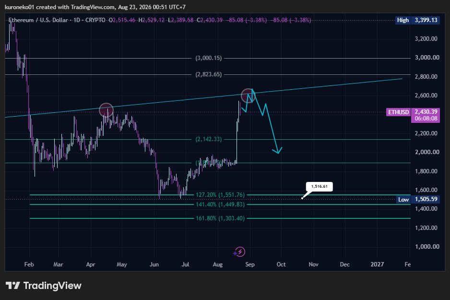This screenshot has height=300, width=450.
Task: Click the open value O2,515.46
Action: click(122, 20)
